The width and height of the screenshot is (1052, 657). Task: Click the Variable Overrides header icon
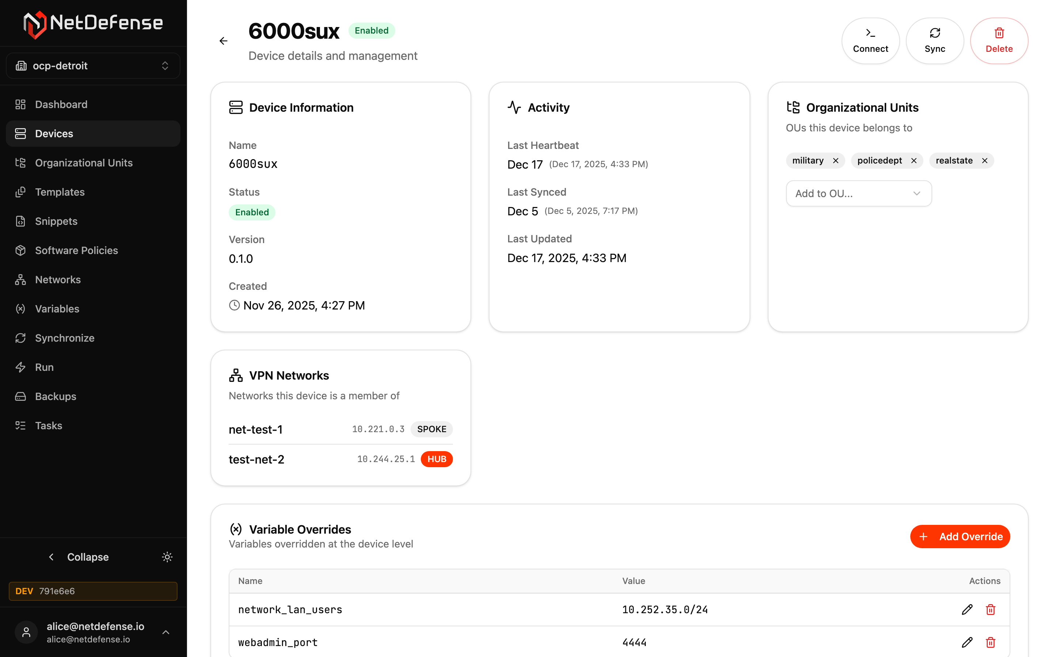click(236, 529)
